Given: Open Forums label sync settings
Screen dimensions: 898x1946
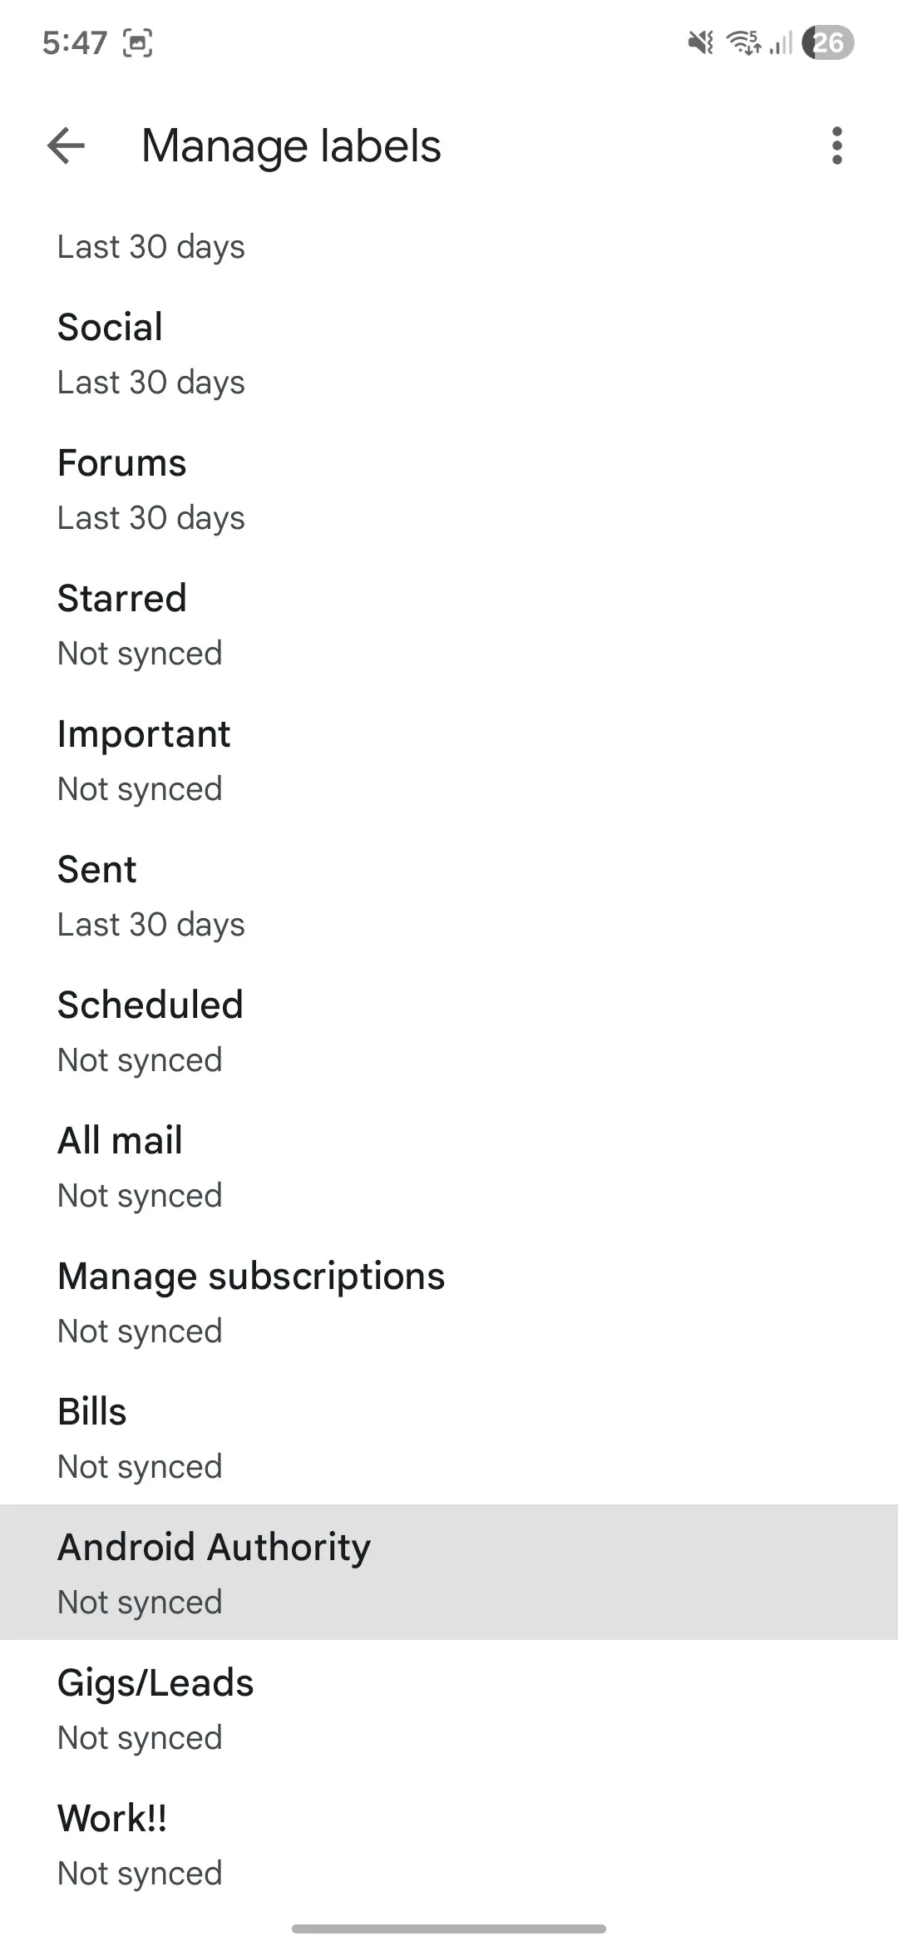Looking at the screenshot, I should coord(449,490).
